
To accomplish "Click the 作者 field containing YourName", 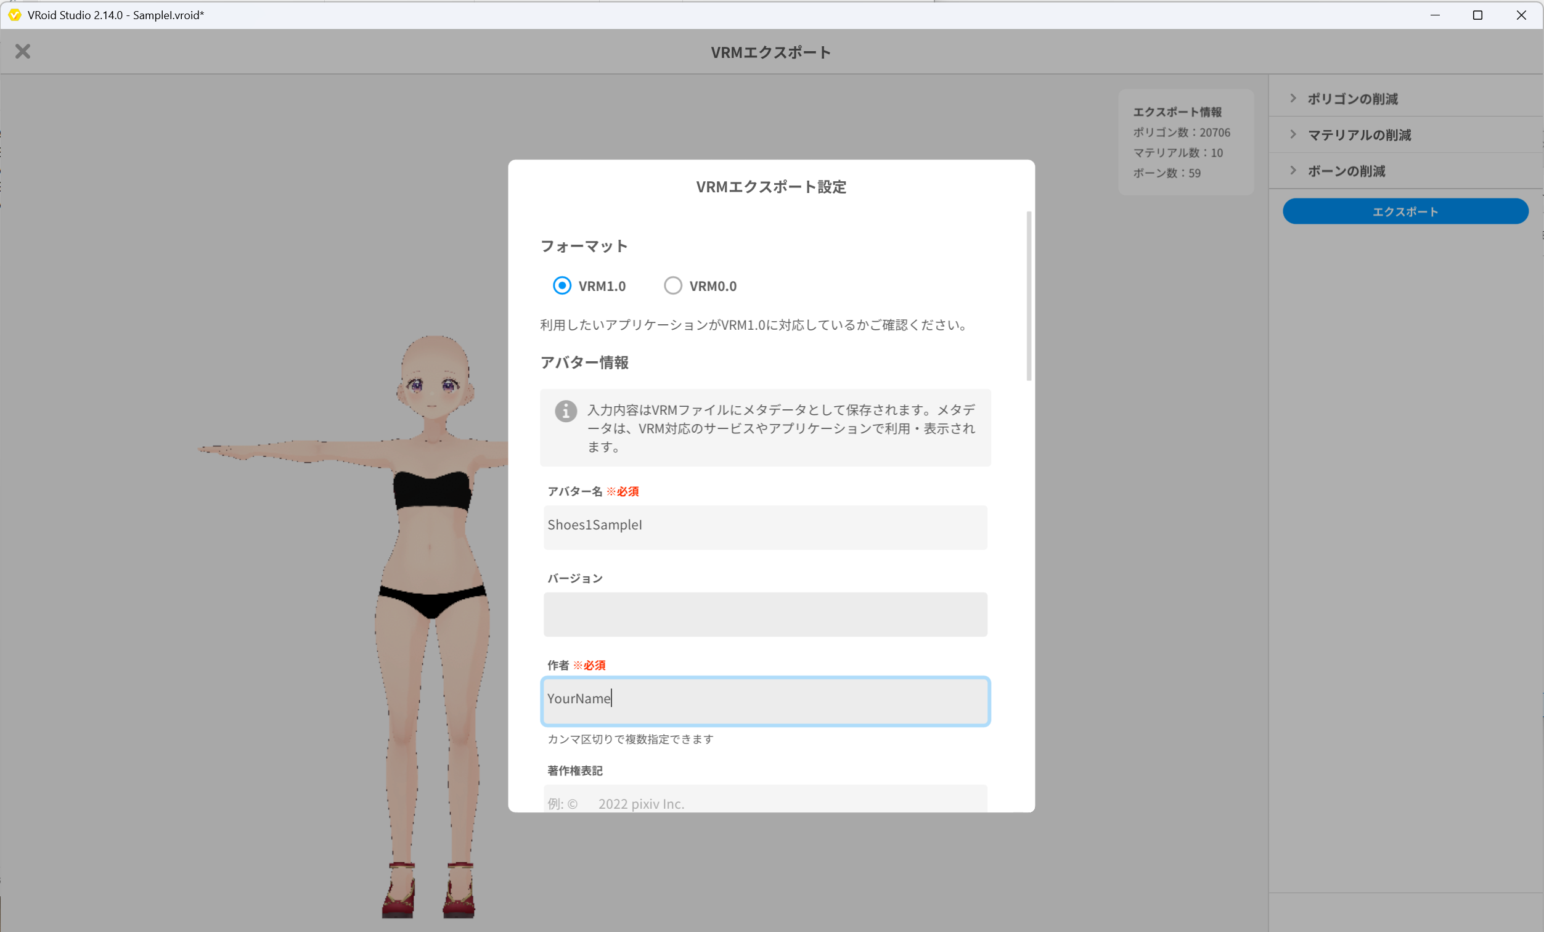I will coord(765,701).
